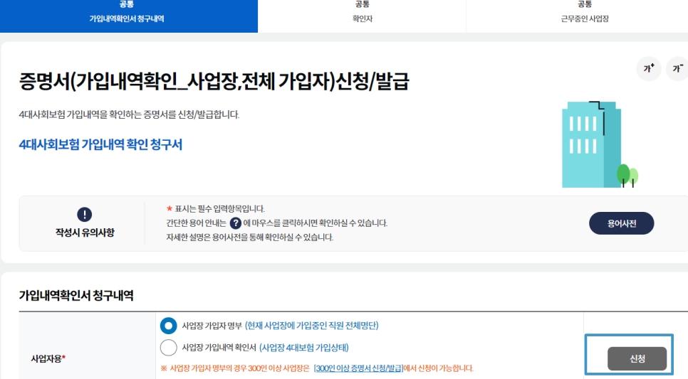Open the 용어사전 glossary button

click(621, 223)
